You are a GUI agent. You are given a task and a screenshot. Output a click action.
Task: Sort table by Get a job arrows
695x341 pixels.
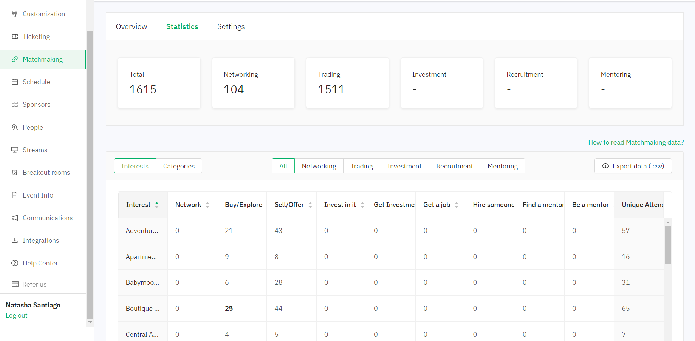457,205
